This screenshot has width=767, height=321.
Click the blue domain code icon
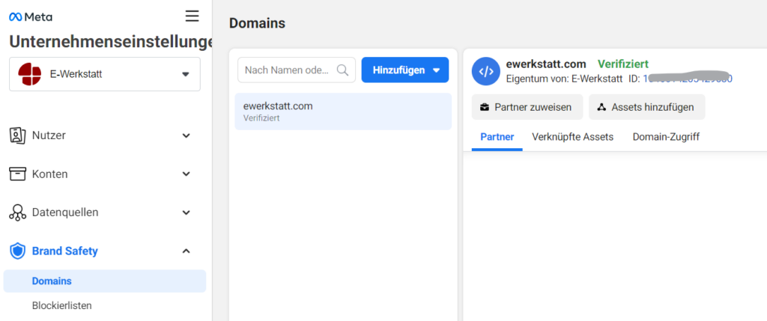pyautogui.click(x=485, y=71)
